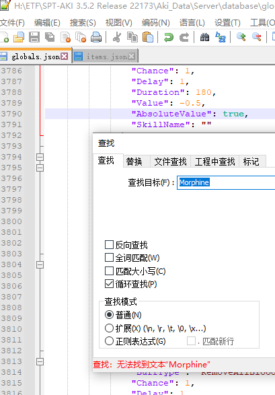Viewport: 275px width, 395px height.
Task: Enable the 反向查找 checkbox
Action: [109, 245]
